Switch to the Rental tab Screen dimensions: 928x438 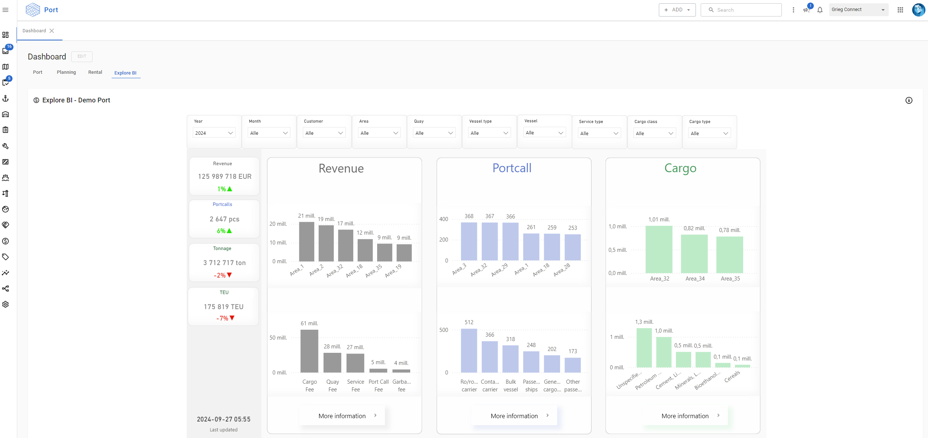[95, 72]
